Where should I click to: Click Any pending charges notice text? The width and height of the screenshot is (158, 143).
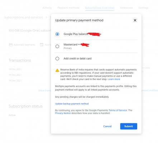click(82, 97)
